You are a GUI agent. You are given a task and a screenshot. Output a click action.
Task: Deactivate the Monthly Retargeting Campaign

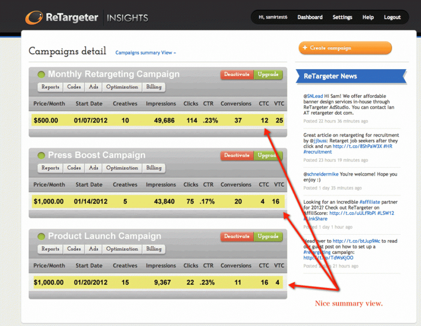[x=237, y=75]
